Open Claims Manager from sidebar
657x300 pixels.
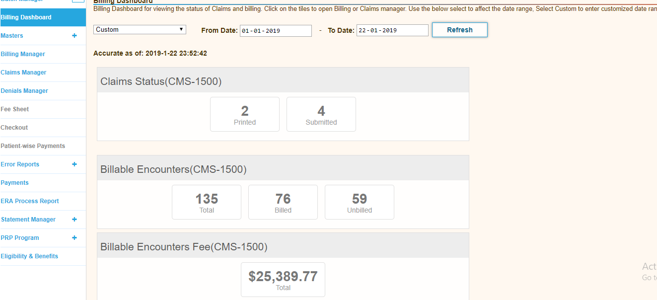[x=23, y=73]
